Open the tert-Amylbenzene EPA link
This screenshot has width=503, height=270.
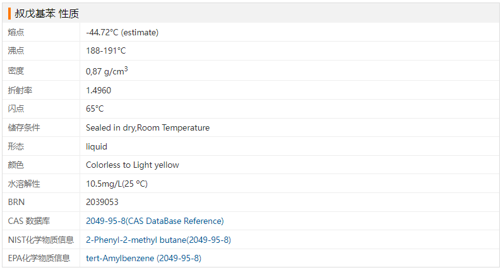point(143,258)
